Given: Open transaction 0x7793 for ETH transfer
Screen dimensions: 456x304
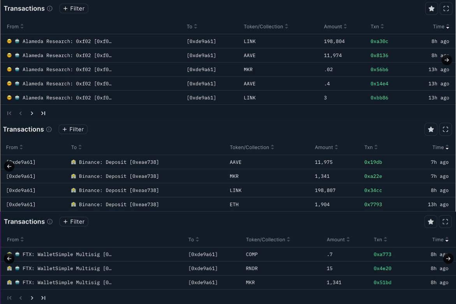Looking at the screenshot, I should [x=373, y=204].
